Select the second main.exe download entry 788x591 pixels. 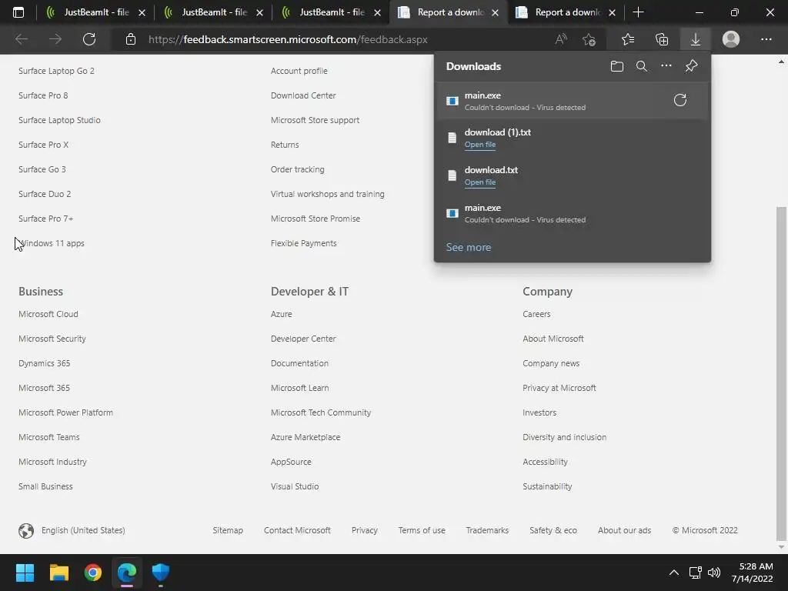click(x=572, y=213)
